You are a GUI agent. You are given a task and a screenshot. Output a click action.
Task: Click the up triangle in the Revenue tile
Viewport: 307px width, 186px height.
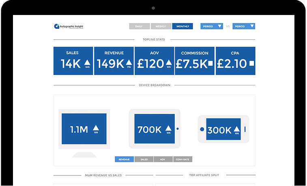[129, 62]
